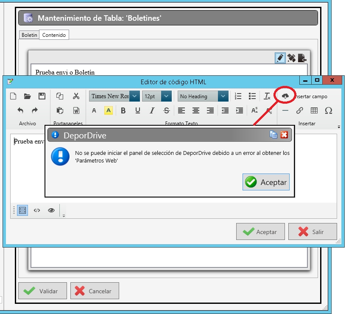This screenshot has width=346, height=314.
Task: Click the view toolbar drag grip handle
Action: [x=14, y=210]
